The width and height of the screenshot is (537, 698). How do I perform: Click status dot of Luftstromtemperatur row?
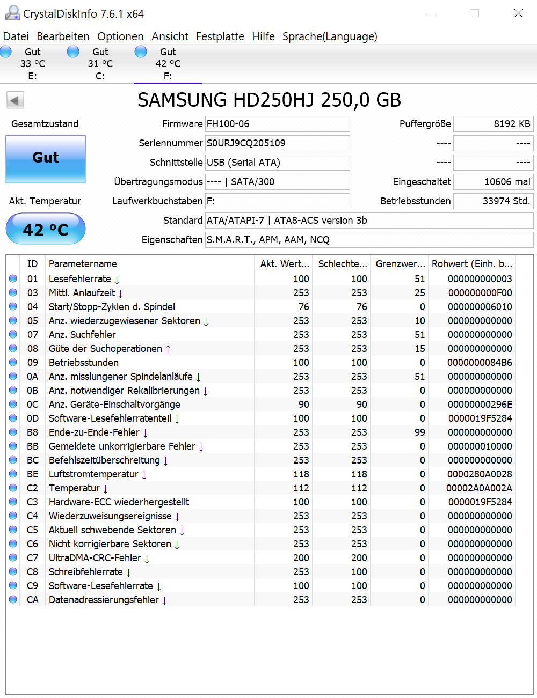tap(13, 474)
